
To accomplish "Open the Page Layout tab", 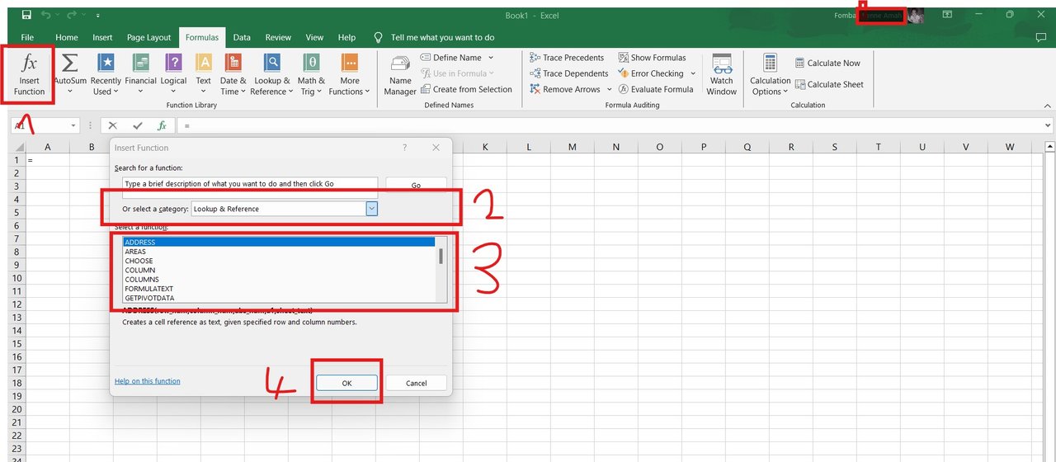I will pos(148,37).
